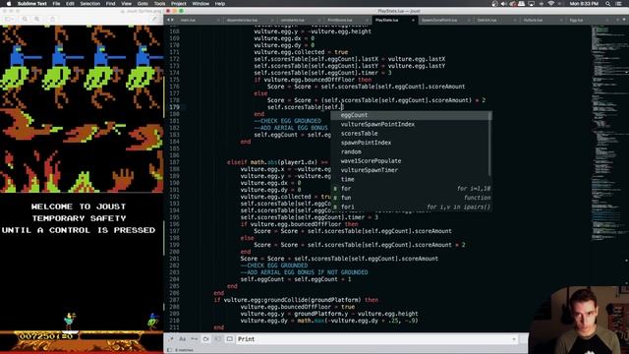Toggle in-selection search button
This screenshot has width=629, height=354.
click(217, 339)
